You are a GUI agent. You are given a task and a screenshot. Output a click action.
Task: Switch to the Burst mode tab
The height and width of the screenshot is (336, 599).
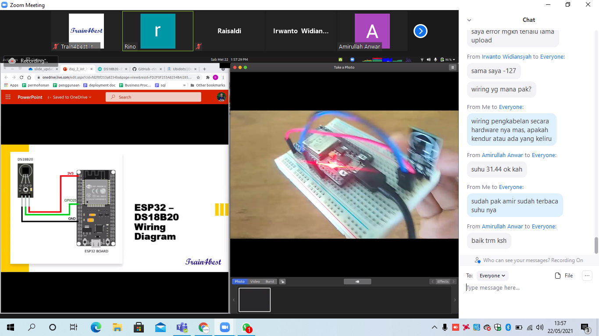pyautogui.click(x=270, y=282)
